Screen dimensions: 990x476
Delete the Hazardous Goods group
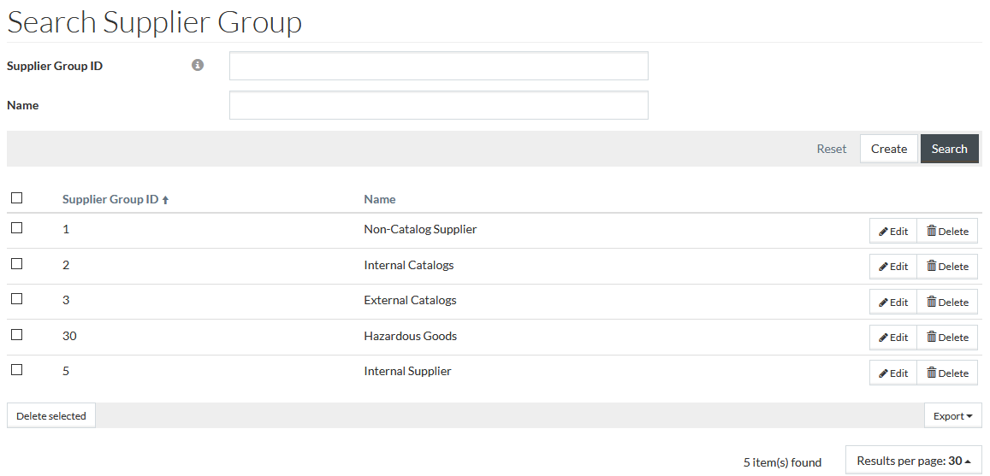point(947,338)
